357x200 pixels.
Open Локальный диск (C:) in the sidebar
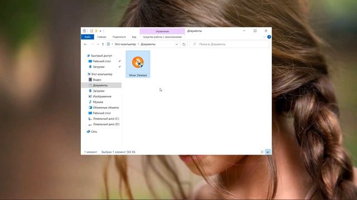tap(106, 118)
